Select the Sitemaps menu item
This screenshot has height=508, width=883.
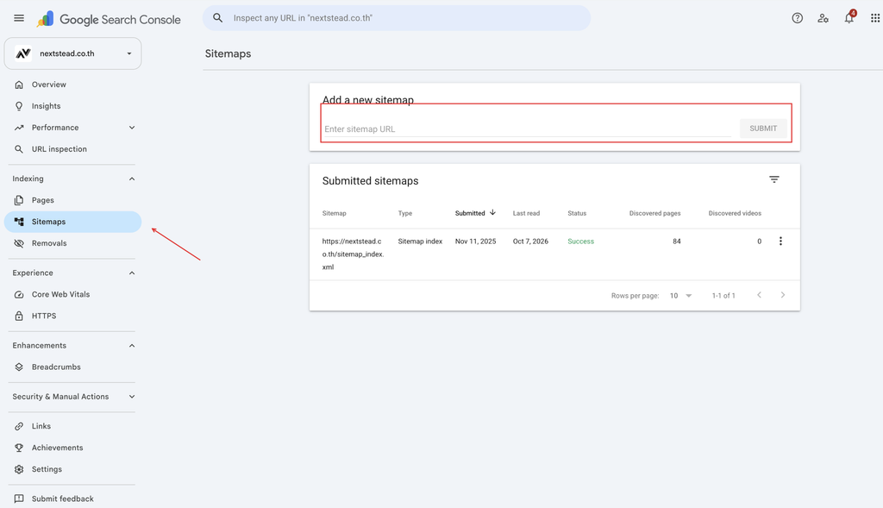[x=72, y=222]
